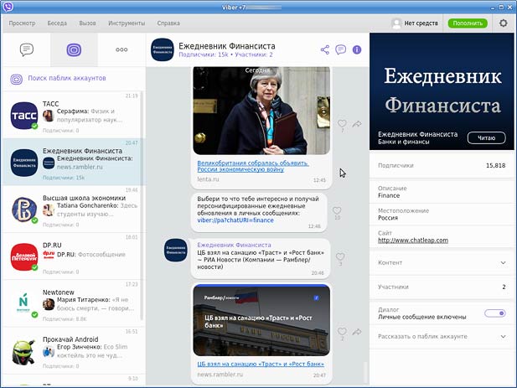Like the 'Выбери то что тебе интересно' message
Viewport: 517px width, 388px height.
click(337, 210)
